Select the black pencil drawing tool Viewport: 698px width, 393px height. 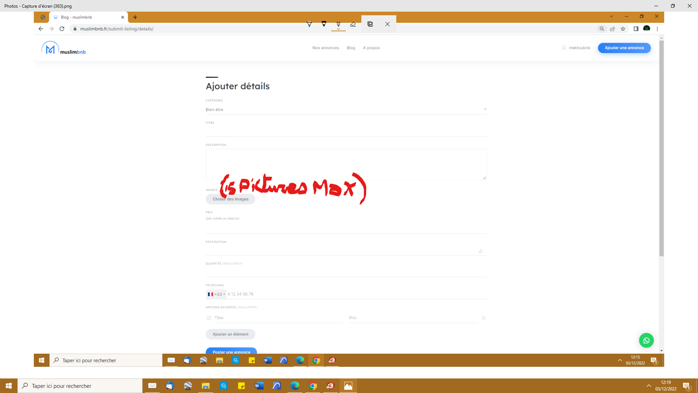pos(324,24)
